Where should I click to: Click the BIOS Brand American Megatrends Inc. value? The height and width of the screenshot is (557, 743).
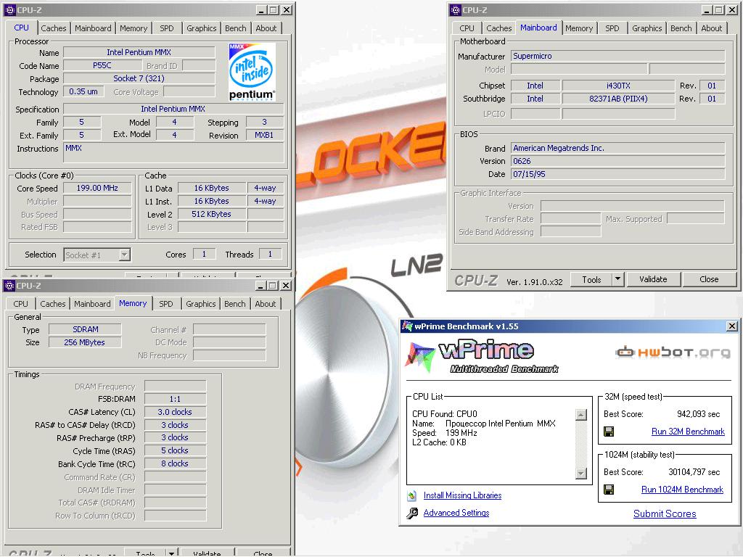(618, 148)
